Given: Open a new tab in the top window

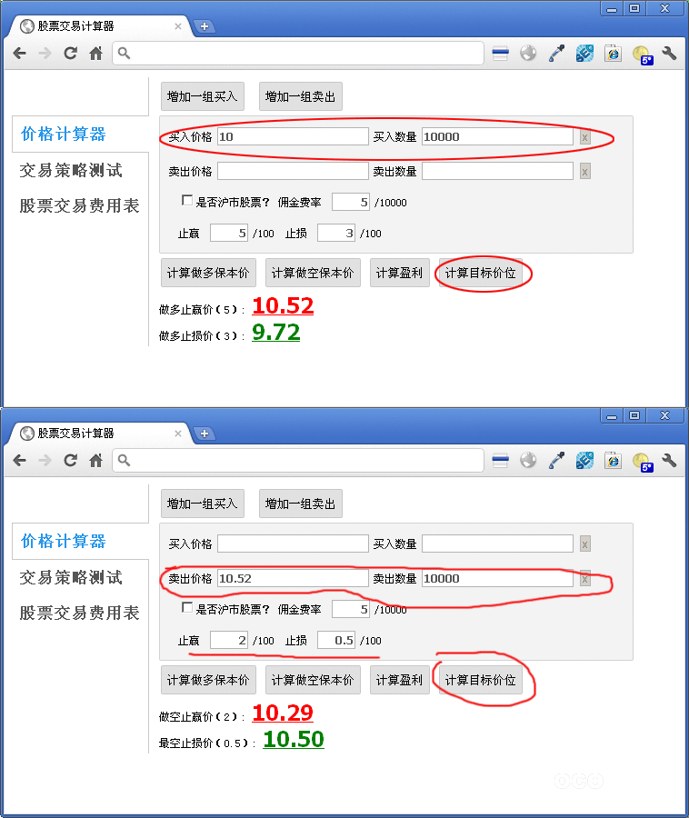Looking at the screenshot, I should (205, 26).
